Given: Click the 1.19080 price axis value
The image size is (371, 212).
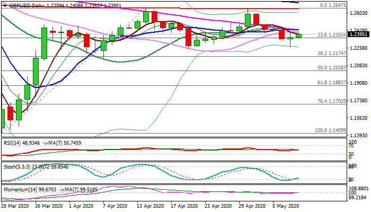Looking at the screenshot, I should (x=358, y=83).
